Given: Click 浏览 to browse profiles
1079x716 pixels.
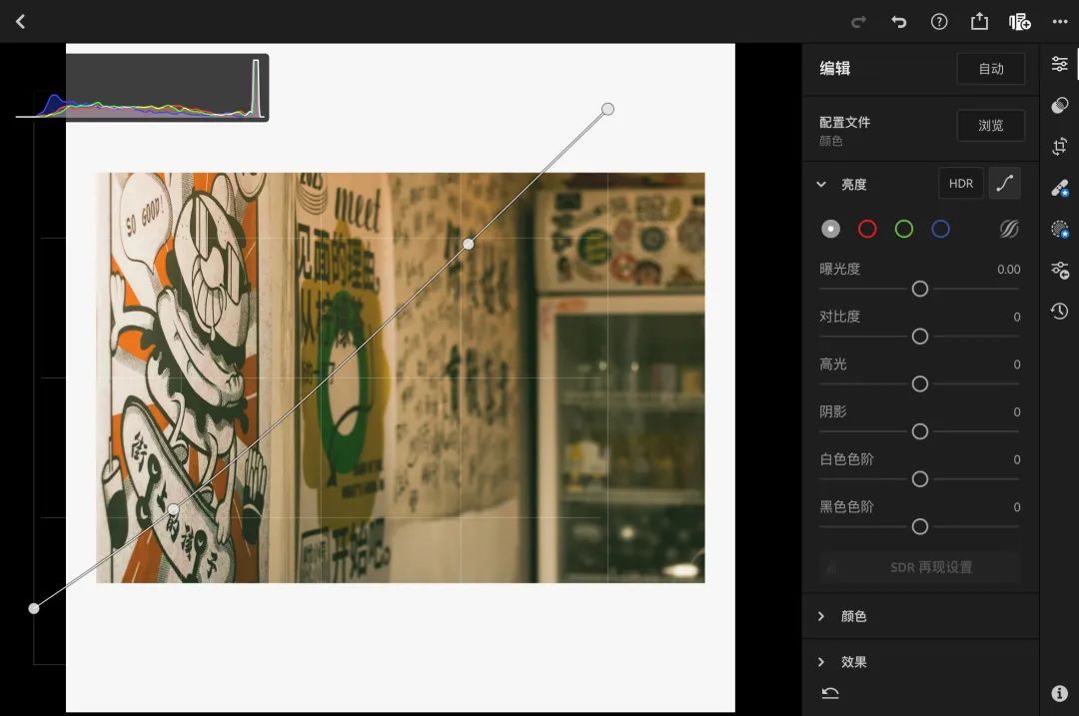Looking at the screenshot, I should click(990, 125).
